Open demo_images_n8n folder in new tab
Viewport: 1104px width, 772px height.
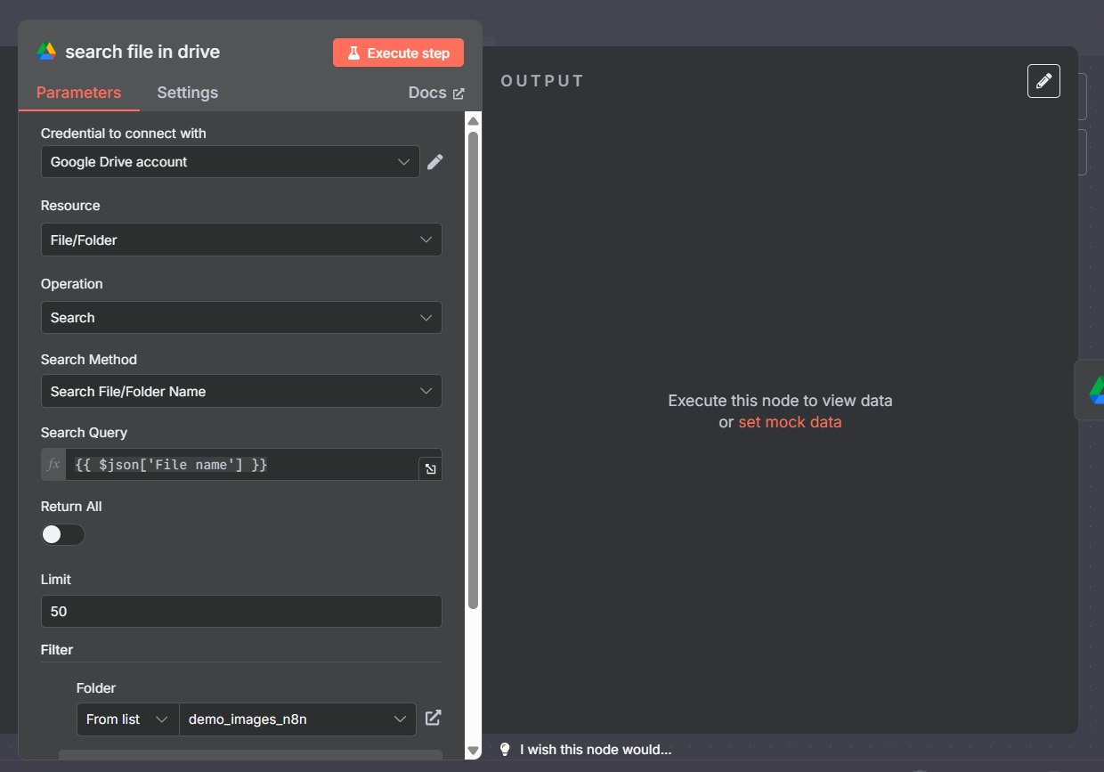tap(434, 718)
